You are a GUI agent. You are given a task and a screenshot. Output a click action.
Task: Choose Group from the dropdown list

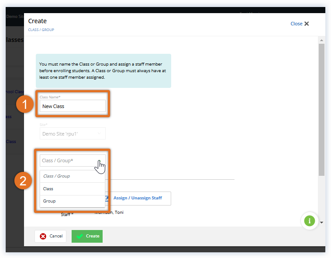click(72, 201)
